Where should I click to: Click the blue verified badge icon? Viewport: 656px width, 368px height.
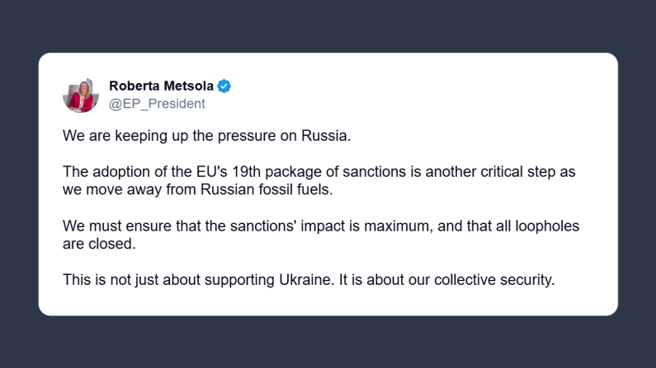(x=224, y=86)
